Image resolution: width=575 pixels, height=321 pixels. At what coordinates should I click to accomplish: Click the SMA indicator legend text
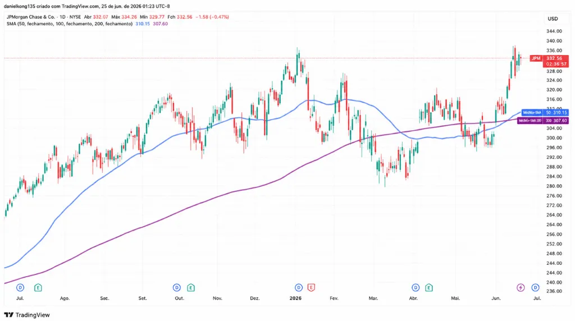pos(70,24)
